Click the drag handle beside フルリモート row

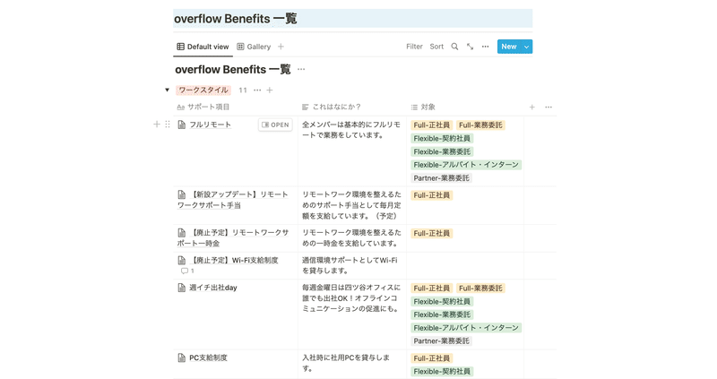(x=168, y=125)
